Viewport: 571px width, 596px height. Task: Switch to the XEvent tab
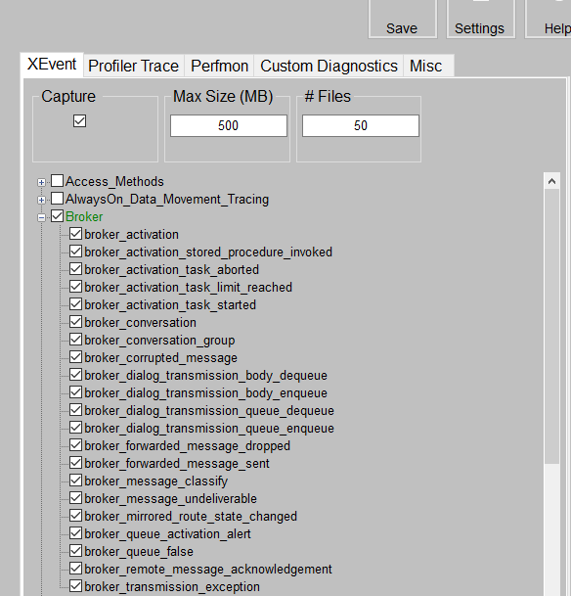click(52, 65)
